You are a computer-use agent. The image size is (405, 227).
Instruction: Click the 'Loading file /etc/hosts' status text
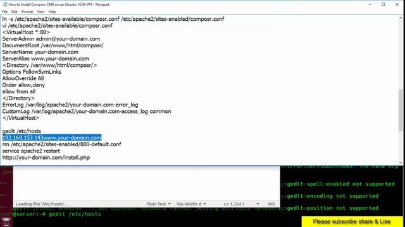click(42, 204)
